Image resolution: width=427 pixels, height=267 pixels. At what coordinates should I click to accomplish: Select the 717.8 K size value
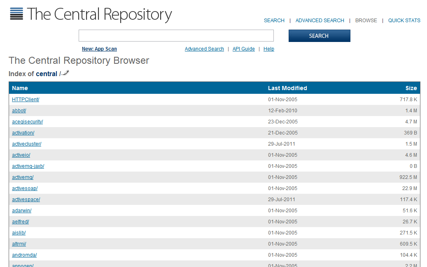(408, 100)
